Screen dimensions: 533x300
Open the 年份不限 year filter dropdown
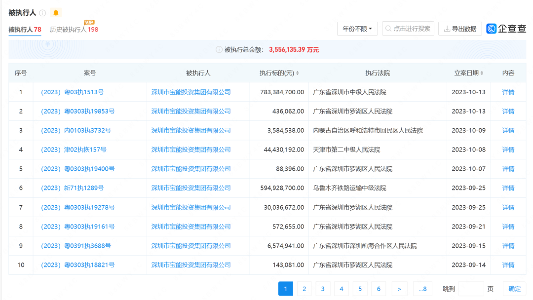click(357, 28)
